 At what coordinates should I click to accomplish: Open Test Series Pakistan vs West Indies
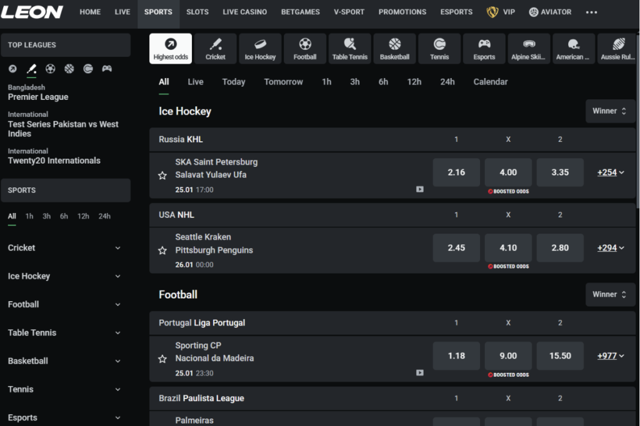tap(63, 124)
